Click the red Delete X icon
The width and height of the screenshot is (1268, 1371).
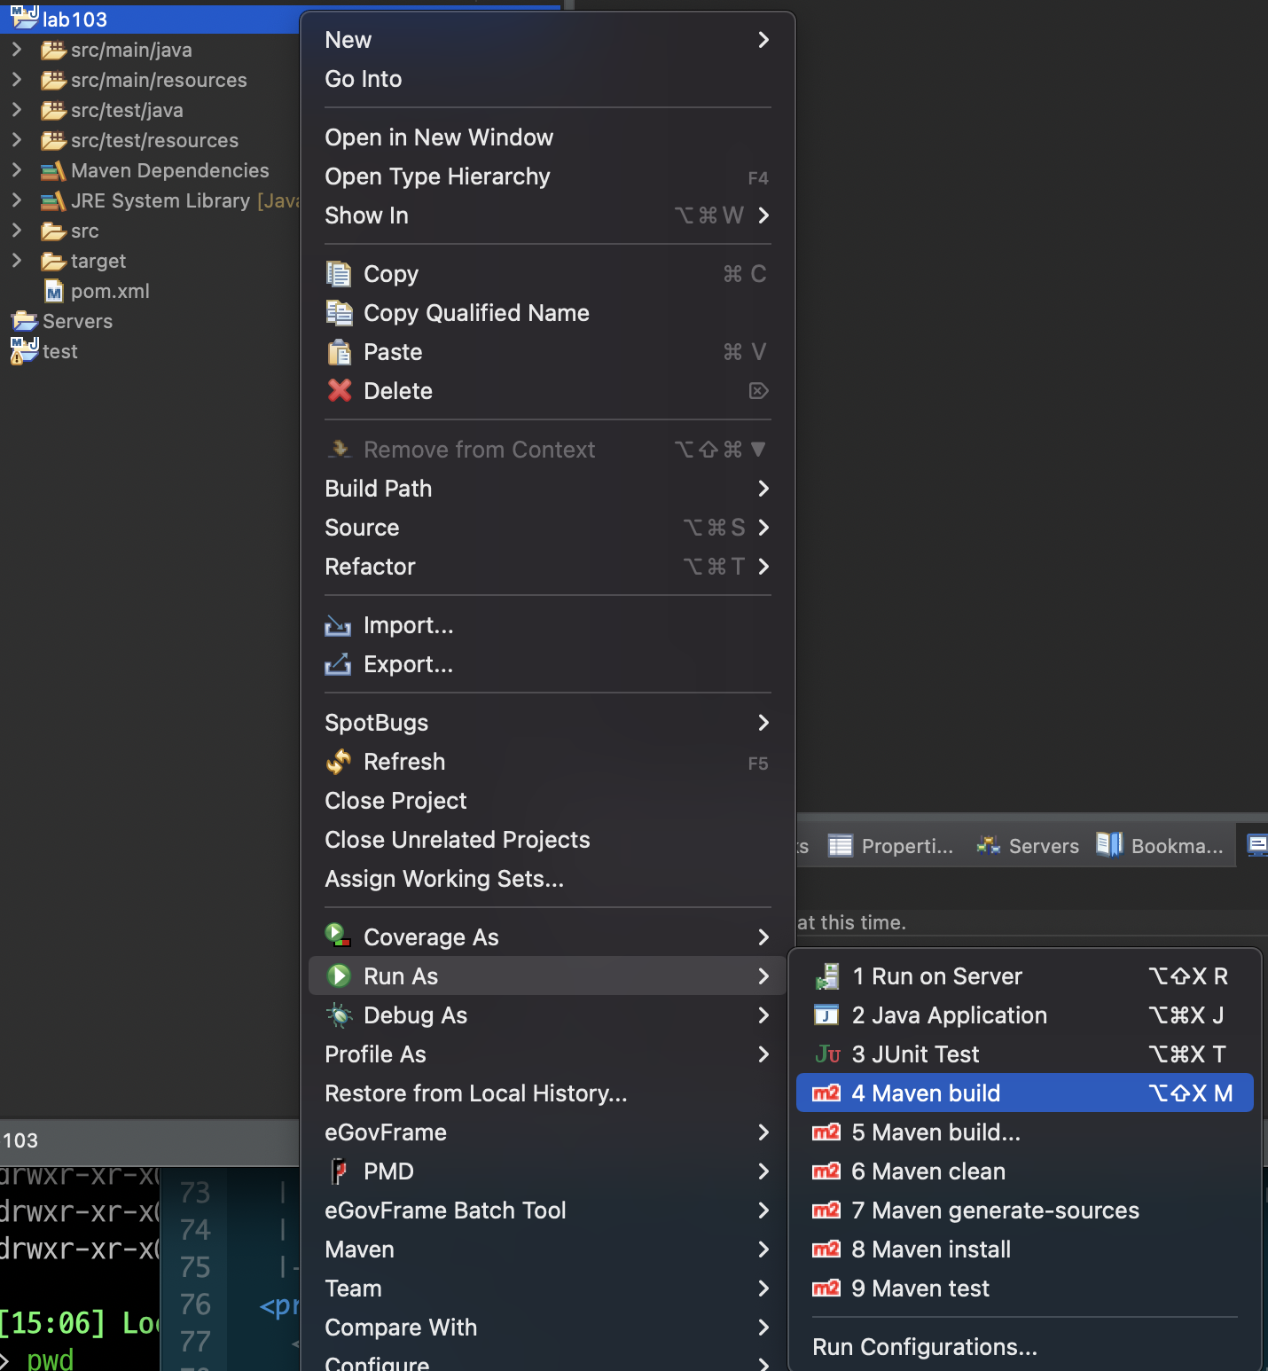tap(339, 390)
